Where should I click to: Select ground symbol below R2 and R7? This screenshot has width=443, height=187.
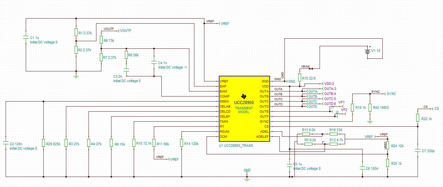(76, 76)
